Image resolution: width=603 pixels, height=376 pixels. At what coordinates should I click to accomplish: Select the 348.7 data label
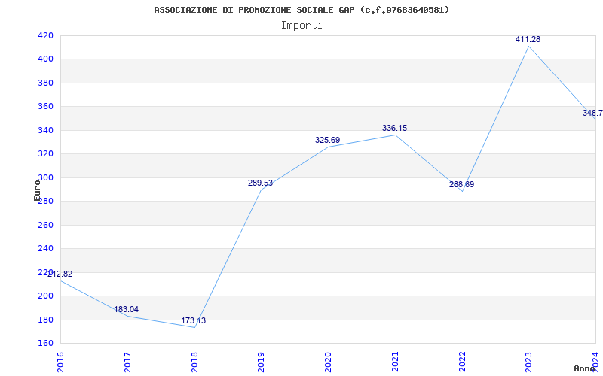tap(592, 114)
